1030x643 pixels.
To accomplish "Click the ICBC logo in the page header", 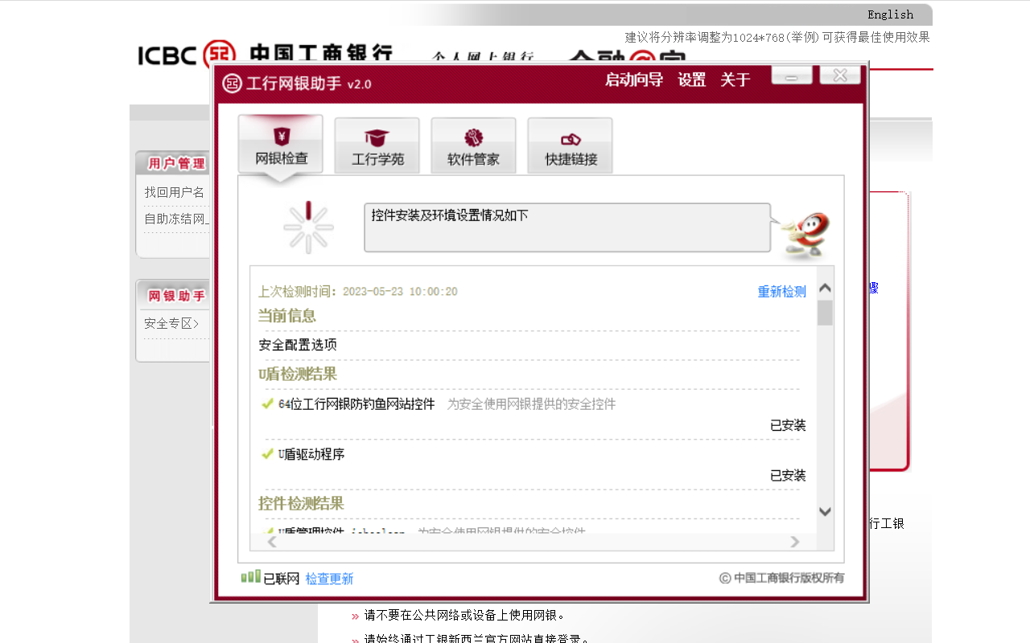I will pos(169,55).
